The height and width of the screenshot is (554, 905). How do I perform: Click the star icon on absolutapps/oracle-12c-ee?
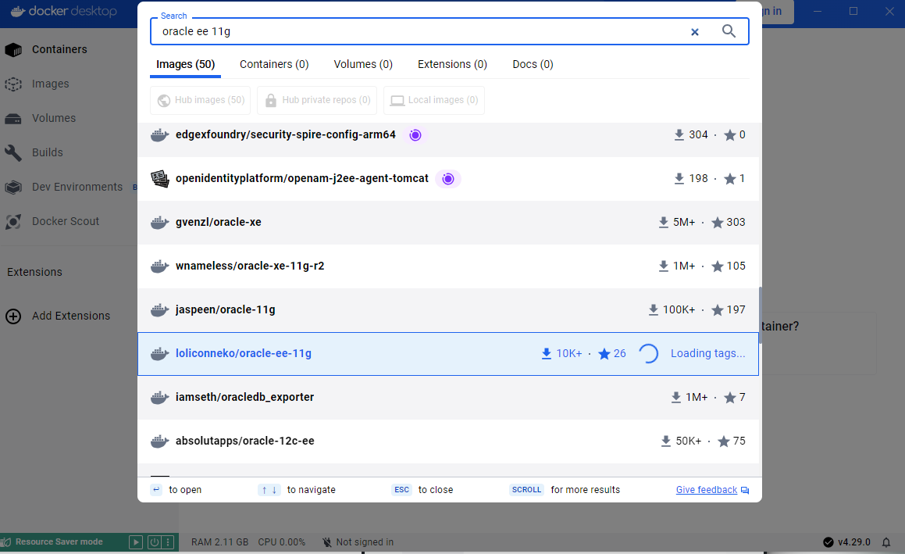pos(723,441)
